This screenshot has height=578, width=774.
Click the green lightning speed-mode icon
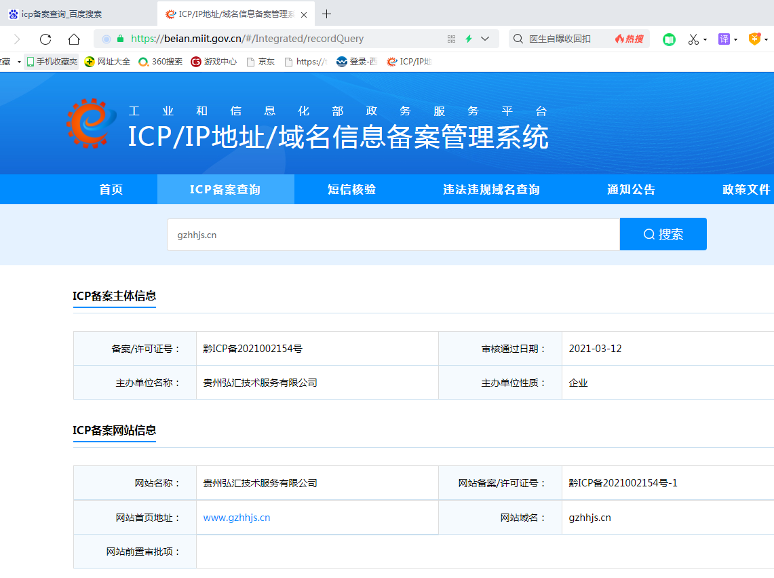pyautogui.click(x=469, y=39)
